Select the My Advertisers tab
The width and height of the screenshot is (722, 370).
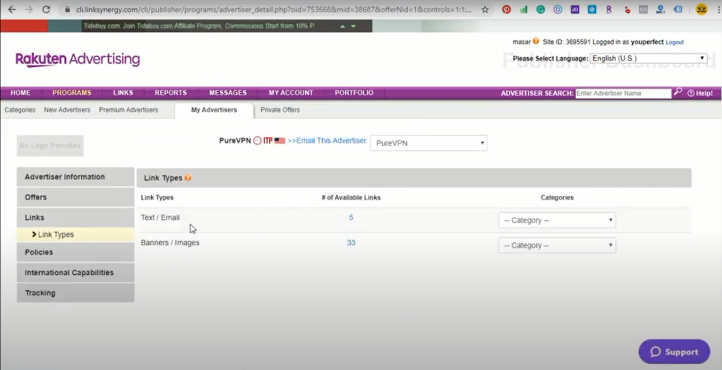(214, 110)
